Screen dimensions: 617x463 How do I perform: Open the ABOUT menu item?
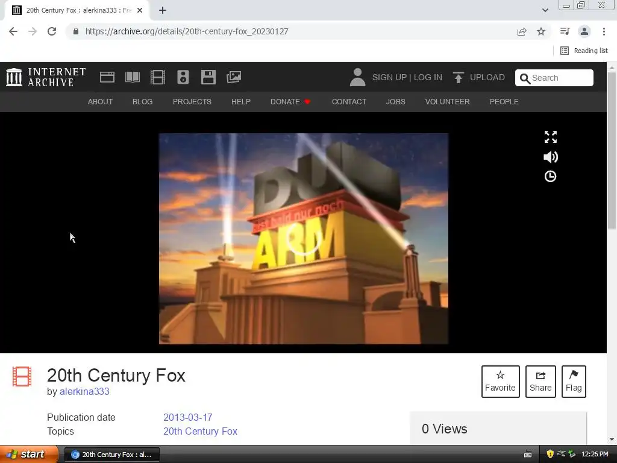(x=101, y=101)
